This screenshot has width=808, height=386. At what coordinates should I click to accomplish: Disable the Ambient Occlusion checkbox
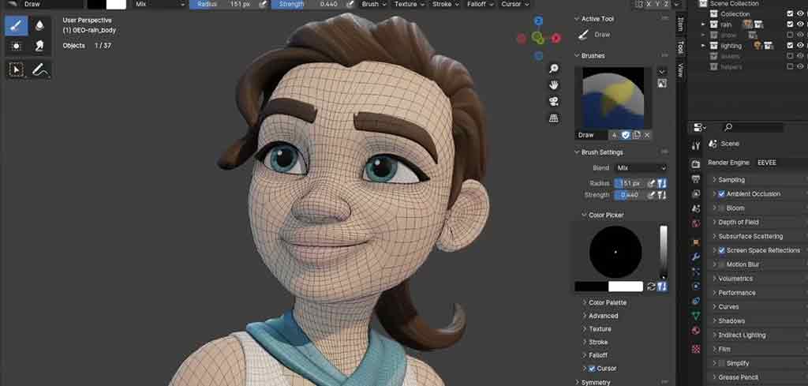click(721, 194)
